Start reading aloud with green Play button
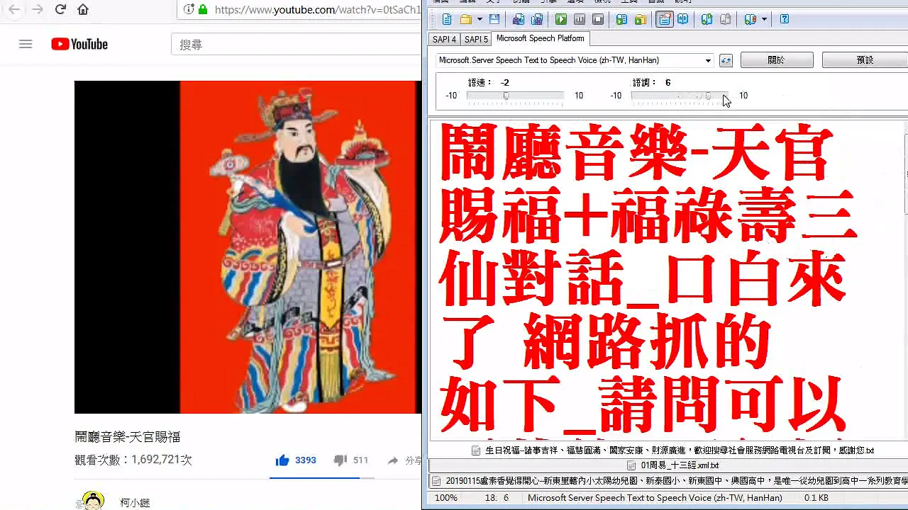This screenshot has height=510, width=908. tap(561, 20)
